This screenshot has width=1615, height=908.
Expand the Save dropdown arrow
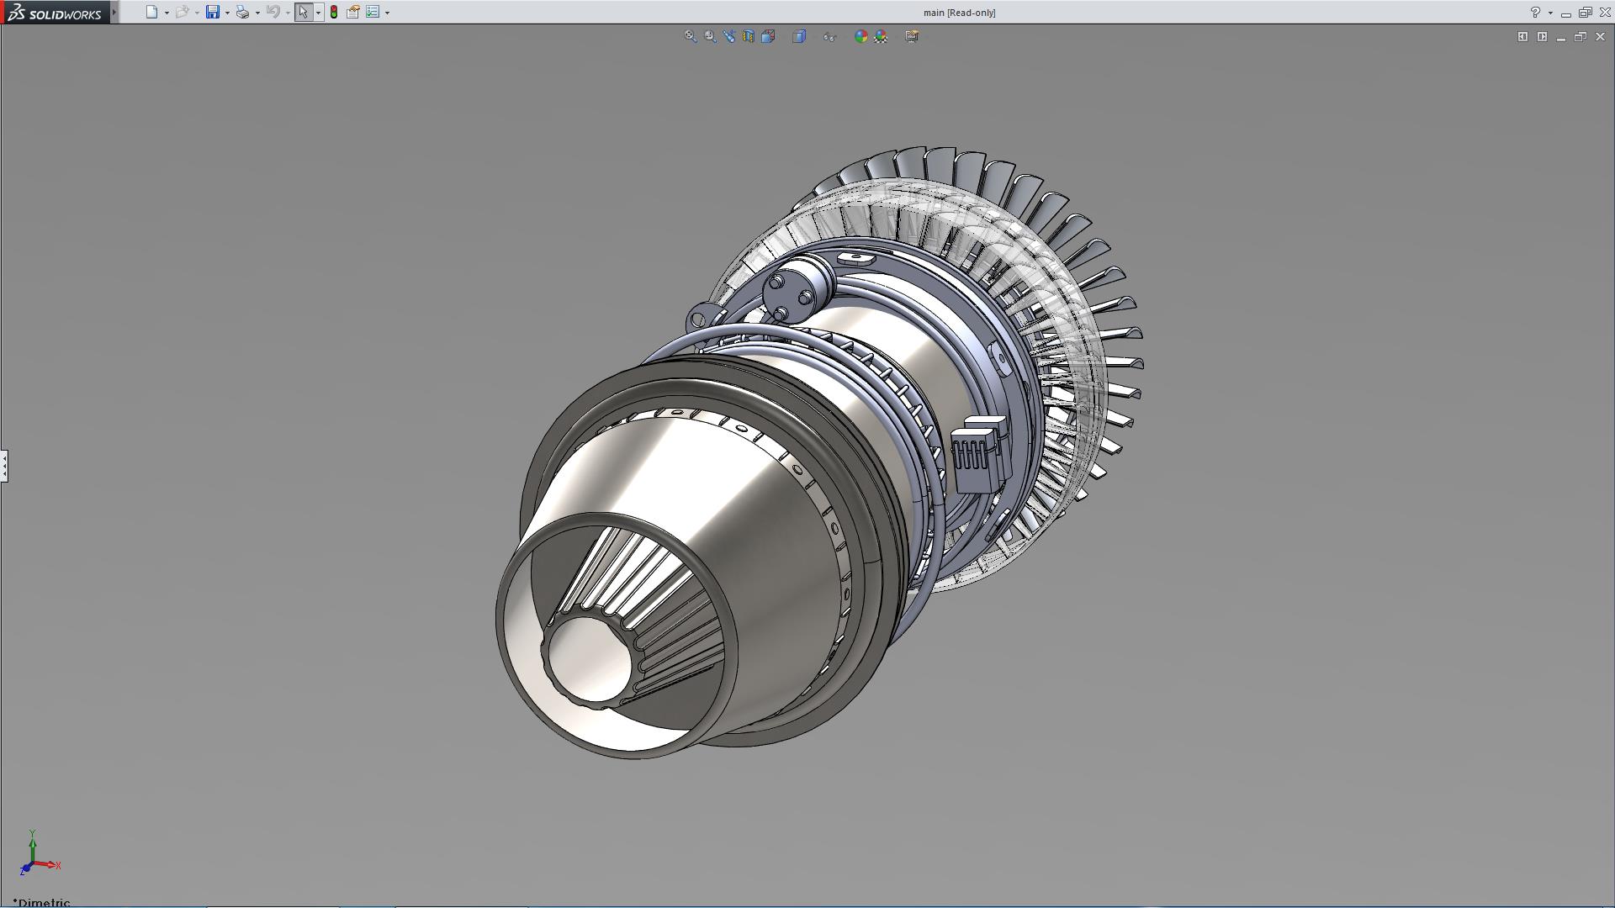(x=227, y=13)
